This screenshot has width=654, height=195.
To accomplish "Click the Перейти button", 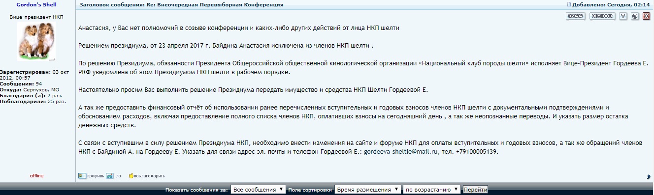I will [475, 190].
